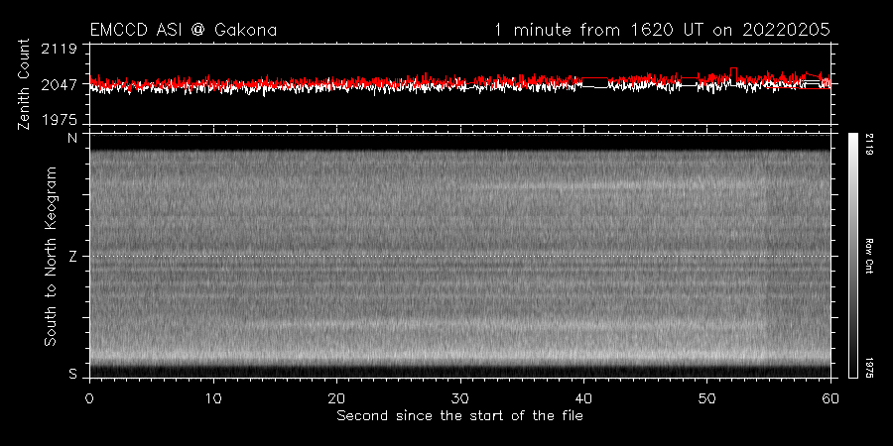
Task: Click the "1 minute from 1620 UT on 20220205" header
Action: (x=662, y=30)
